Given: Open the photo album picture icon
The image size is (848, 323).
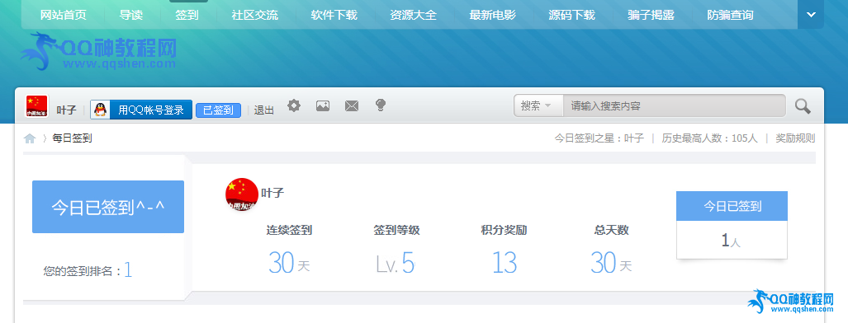Looking at the screenshot, I should tap(323, 105).
